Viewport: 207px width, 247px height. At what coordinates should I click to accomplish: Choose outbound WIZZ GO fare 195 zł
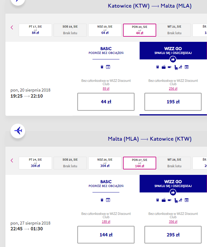tap(173, 102)
